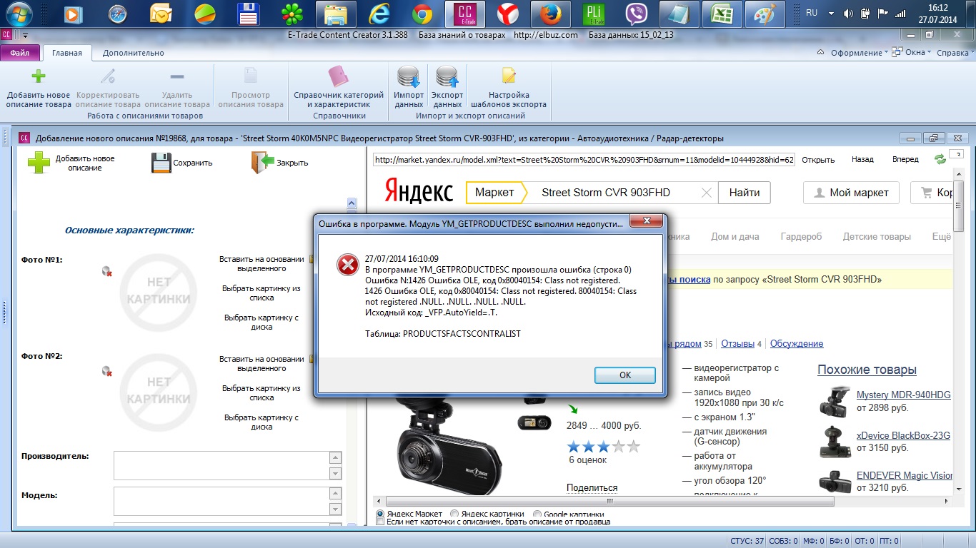Expand the 'Оформление' dropdown
976x548 pixels.
click(x=859, y=53)
